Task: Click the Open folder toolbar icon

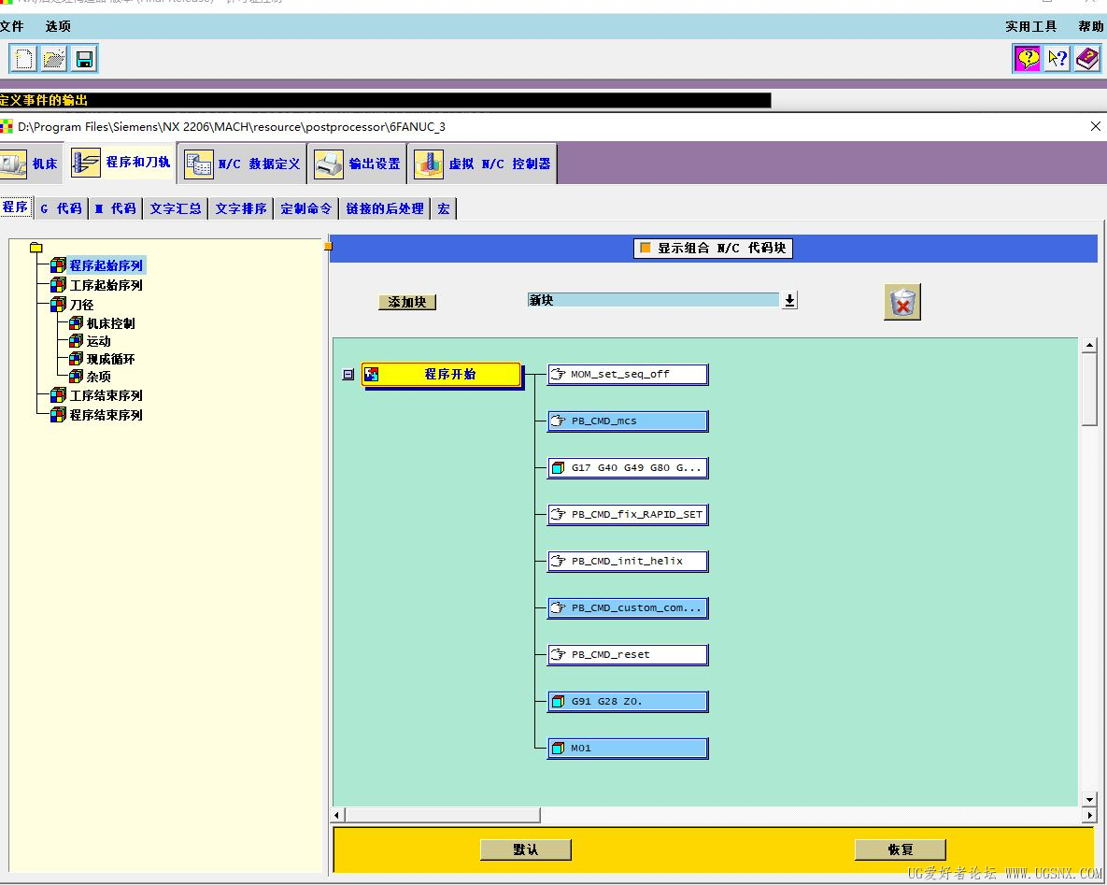Action: 53,59
